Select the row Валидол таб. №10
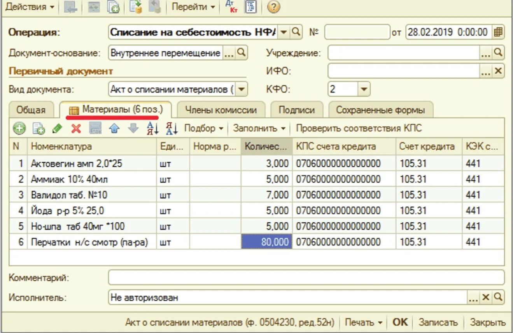 click(257, 195)
